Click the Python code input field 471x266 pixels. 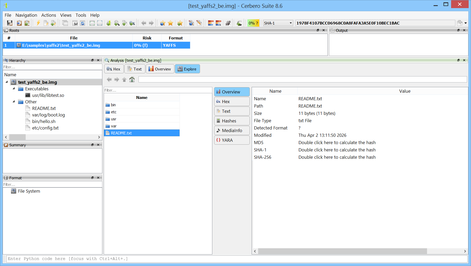tap(236, 259)
